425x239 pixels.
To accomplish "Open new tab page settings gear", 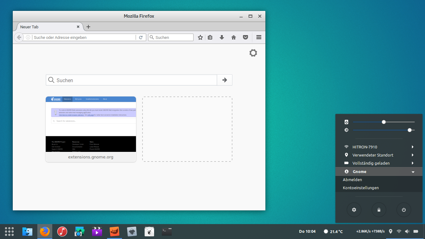I will click(x=253, y=53).
